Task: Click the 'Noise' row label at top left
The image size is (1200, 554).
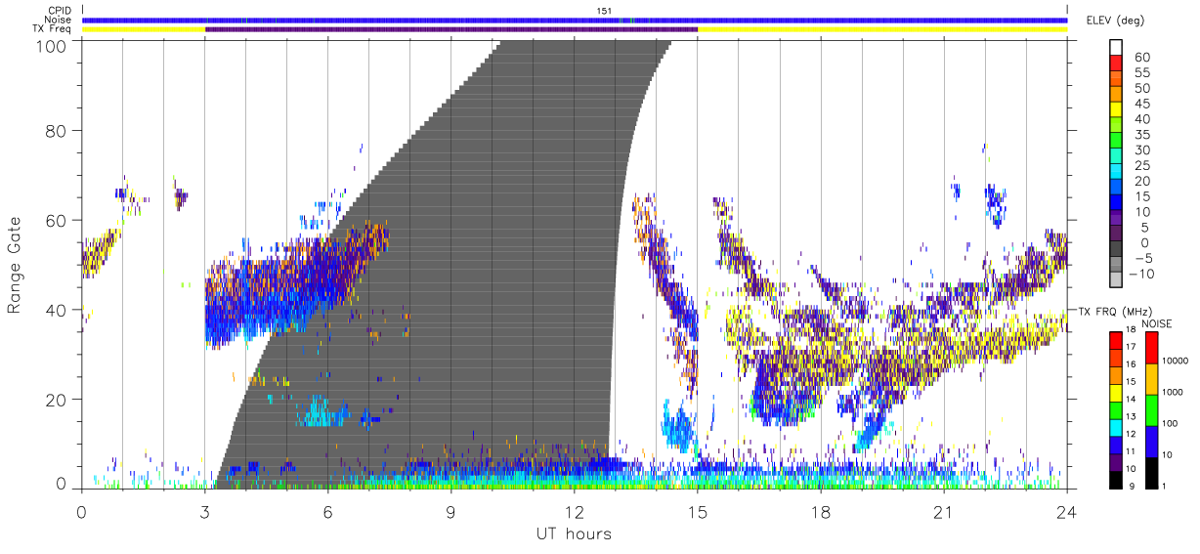Action: (60, 20)
